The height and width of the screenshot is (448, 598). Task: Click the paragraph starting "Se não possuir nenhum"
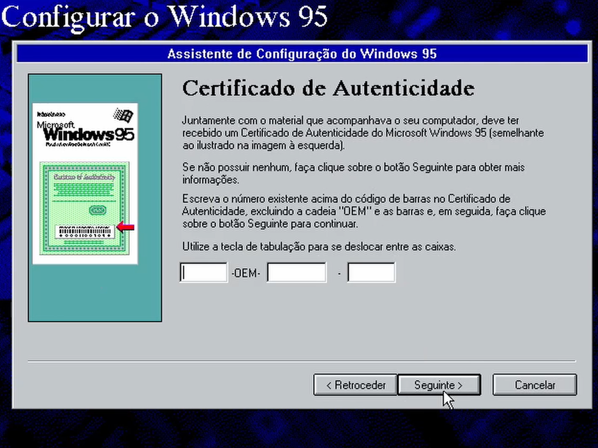354,173
